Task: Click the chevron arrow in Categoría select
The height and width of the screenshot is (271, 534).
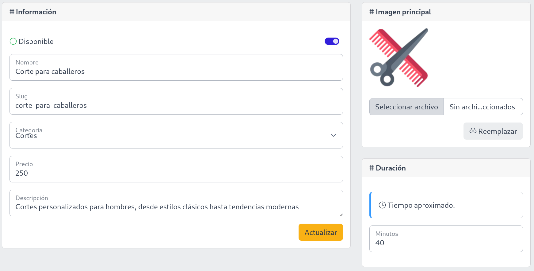Action: [334, 135]
